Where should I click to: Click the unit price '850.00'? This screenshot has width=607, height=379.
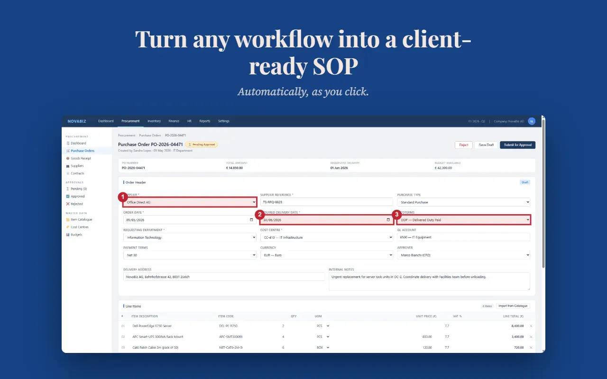tap(427, 337)
